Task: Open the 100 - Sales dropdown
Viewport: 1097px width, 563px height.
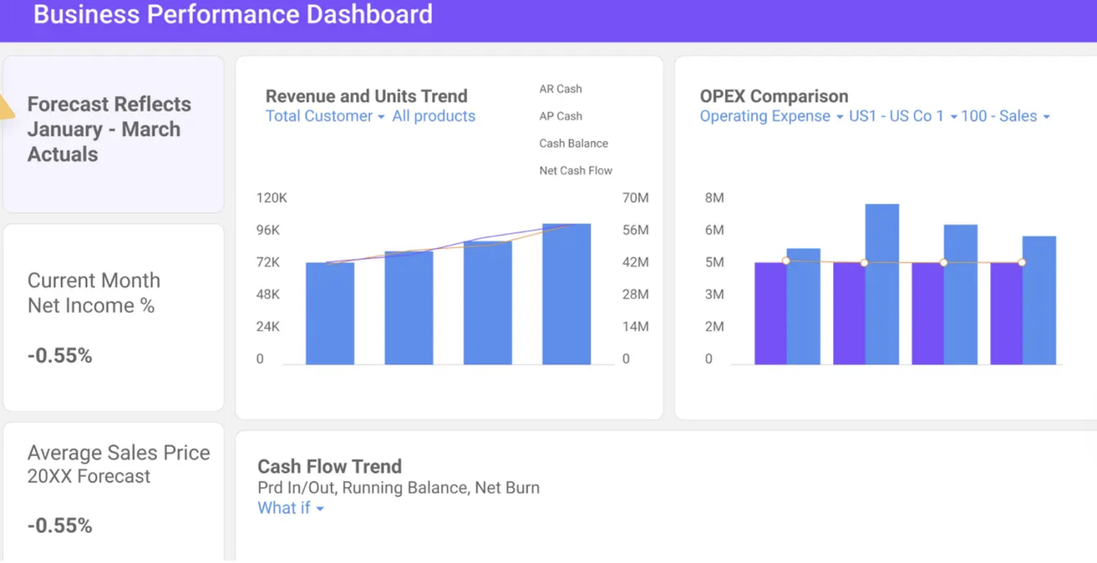Action: [1005, 116]
